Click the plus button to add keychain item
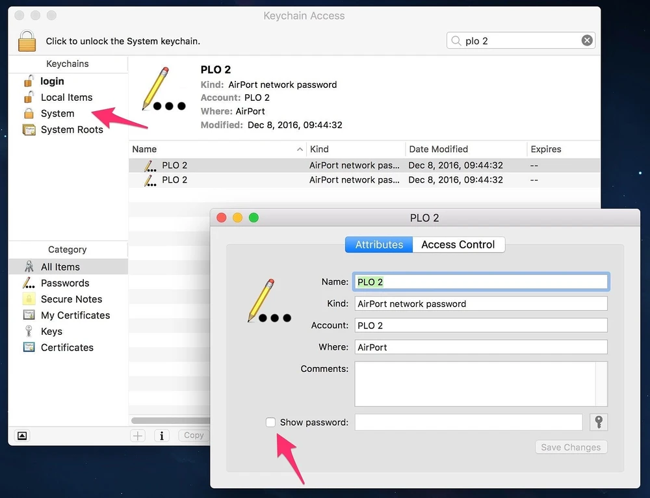 (x=138, y=436)
